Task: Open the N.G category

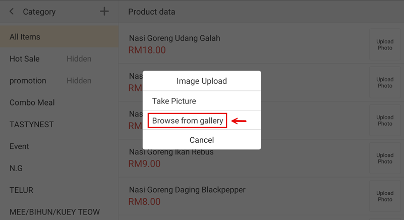Action: point(16,169)
